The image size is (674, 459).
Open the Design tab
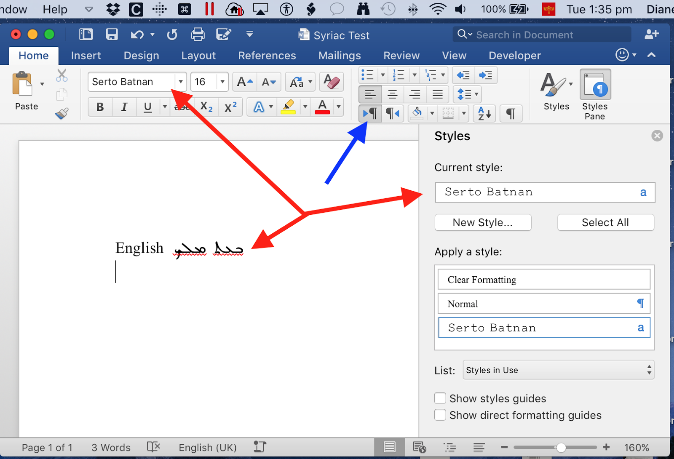point(142,56)
